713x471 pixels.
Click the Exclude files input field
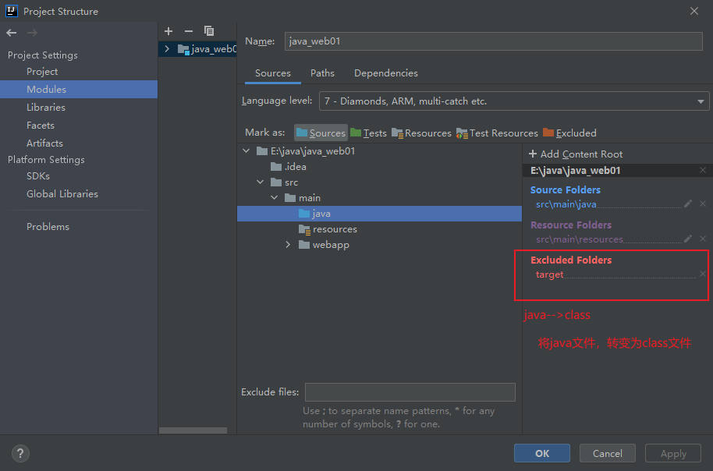410,392
